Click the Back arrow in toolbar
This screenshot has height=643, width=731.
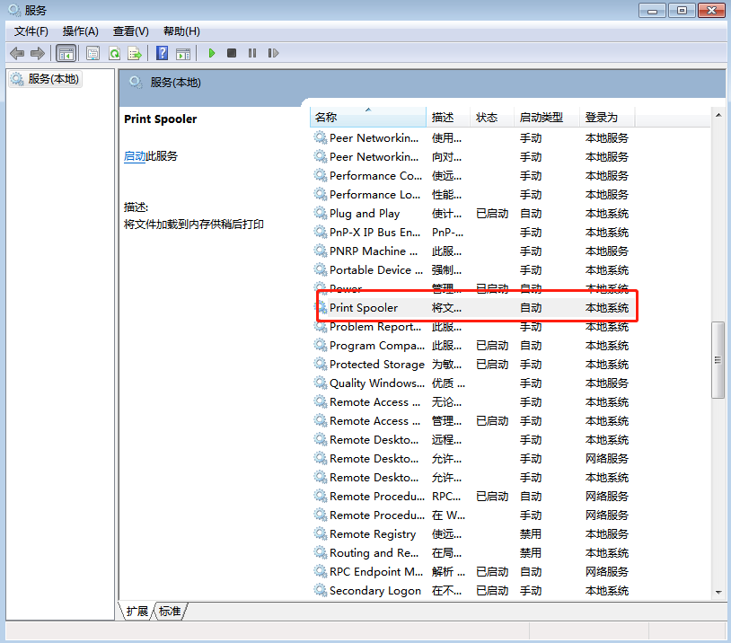click(x=17, y=53)
